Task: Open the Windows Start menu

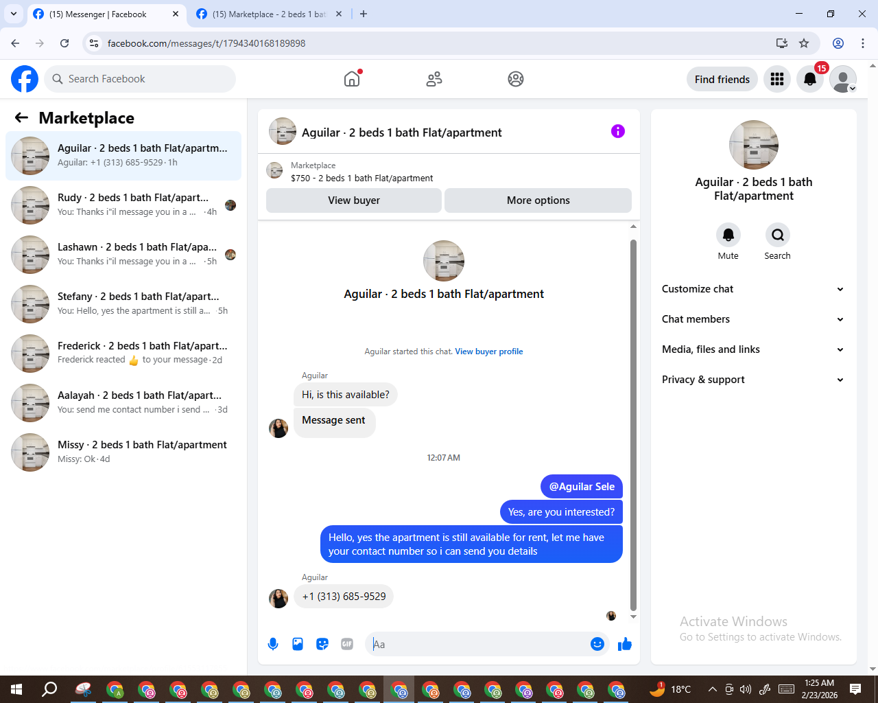Action: (16, 689)
